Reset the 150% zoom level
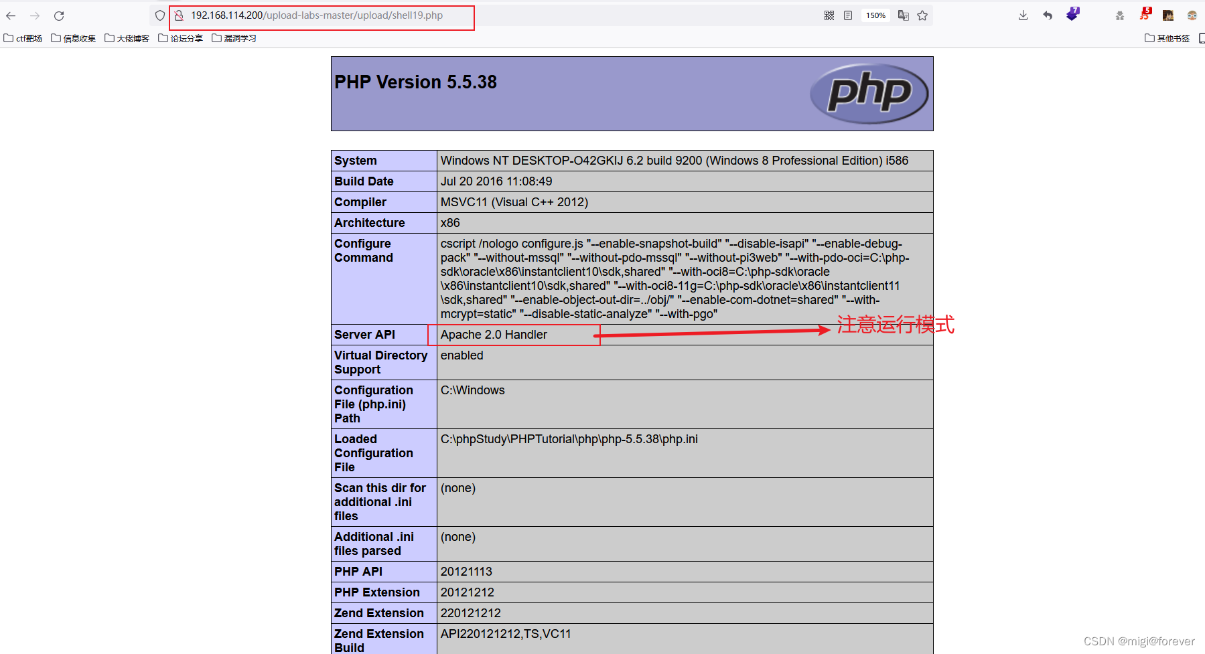This screenshot has width=1205, height=654. tap(875, 15)
